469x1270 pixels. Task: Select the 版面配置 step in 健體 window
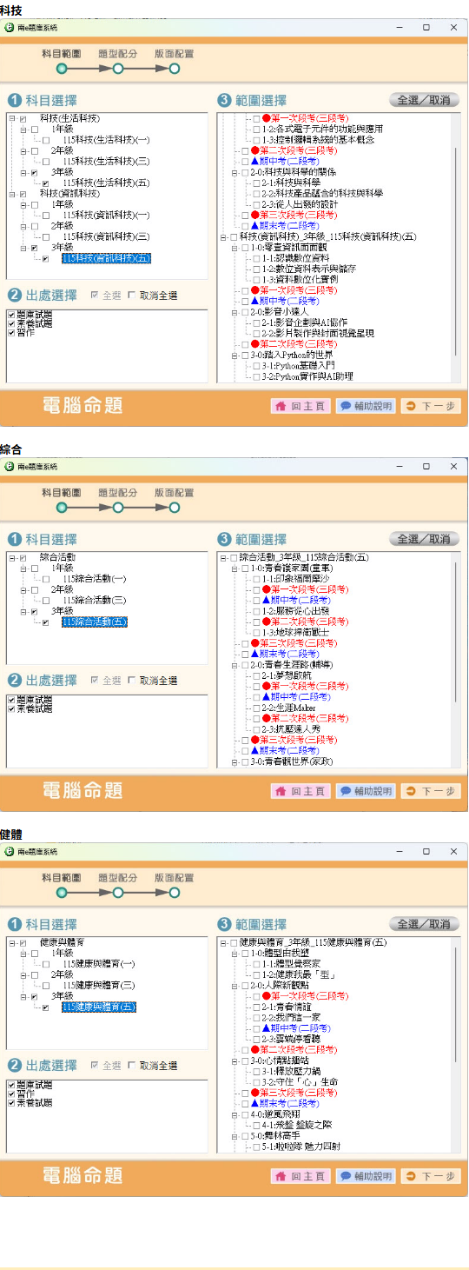pyautogui.click(x=175, y=892)
